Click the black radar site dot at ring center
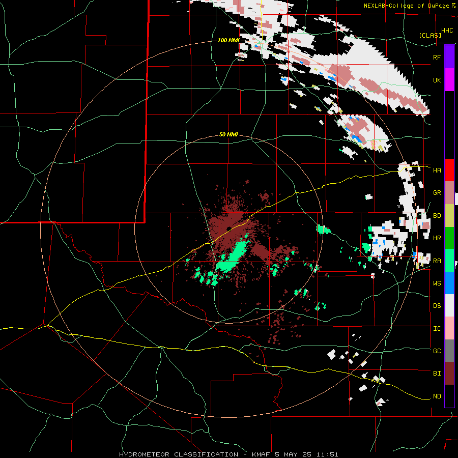458x458 pixels. [228, 228]
